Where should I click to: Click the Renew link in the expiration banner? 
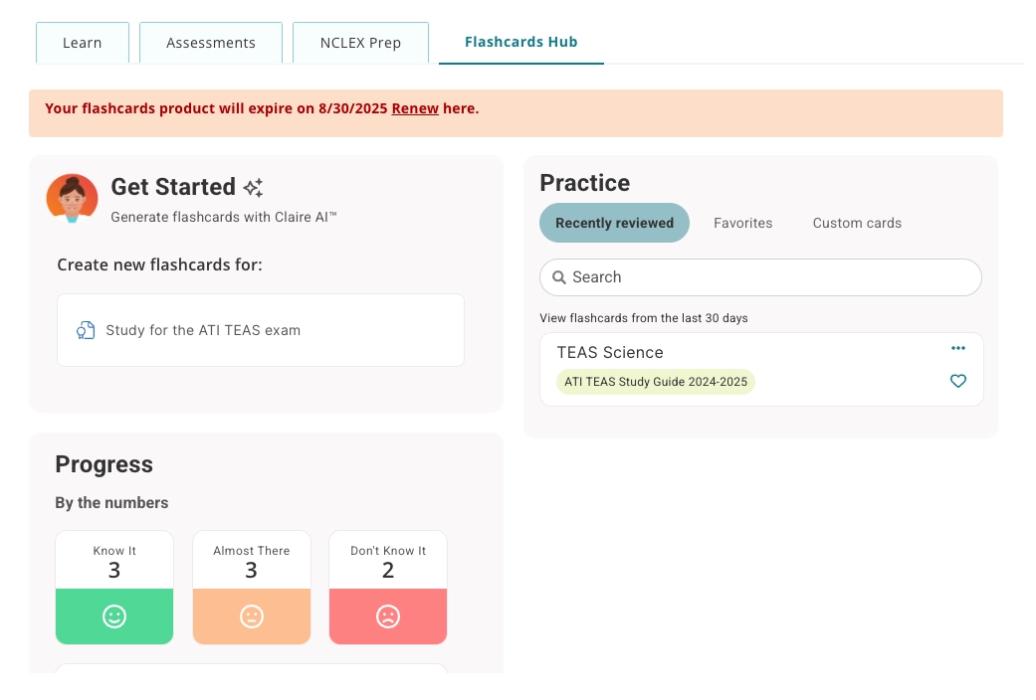click(415, 108)
